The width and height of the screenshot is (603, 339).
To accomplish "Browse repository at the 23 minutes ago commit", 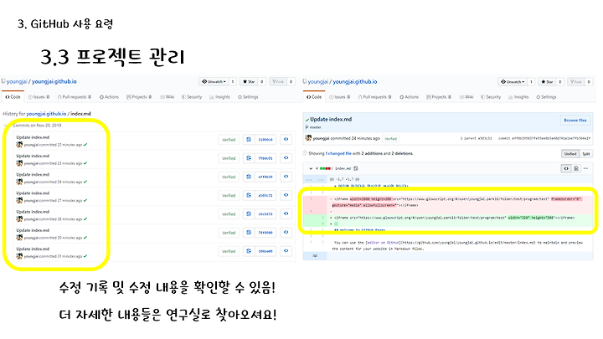I will pyautogui.click(x=286, y=158).
